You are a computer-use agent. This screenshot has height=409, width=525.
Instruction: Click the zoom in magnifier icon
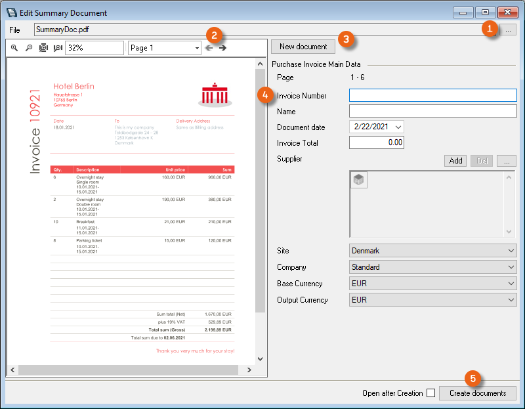(14, 48)
